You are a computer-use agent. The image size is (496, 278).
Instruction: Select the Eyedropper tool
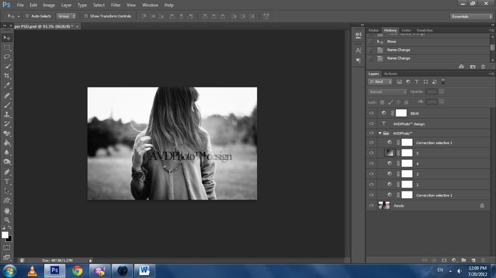(x=7, y=85)
